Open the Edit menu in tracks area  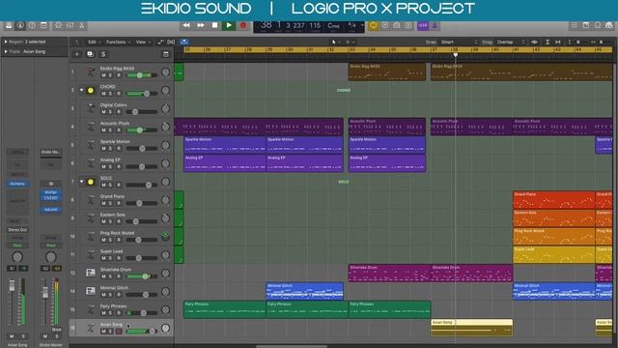(x=94, y=42)
